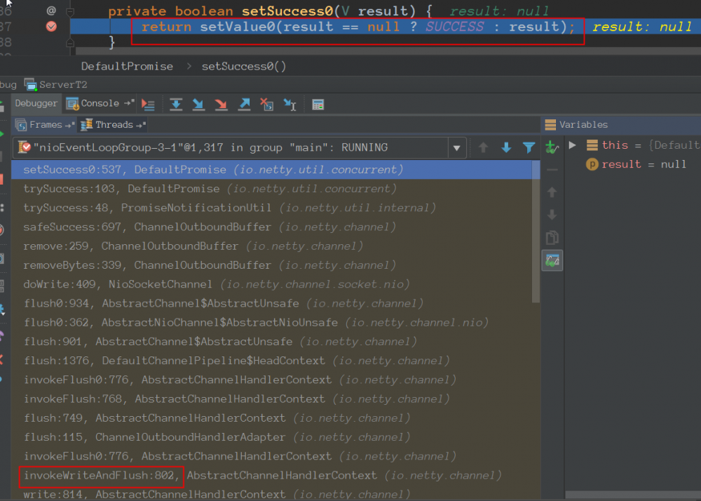Toggle the breakpoint on line 537
This screenshot has height=501, width=701.
(51, 27)
